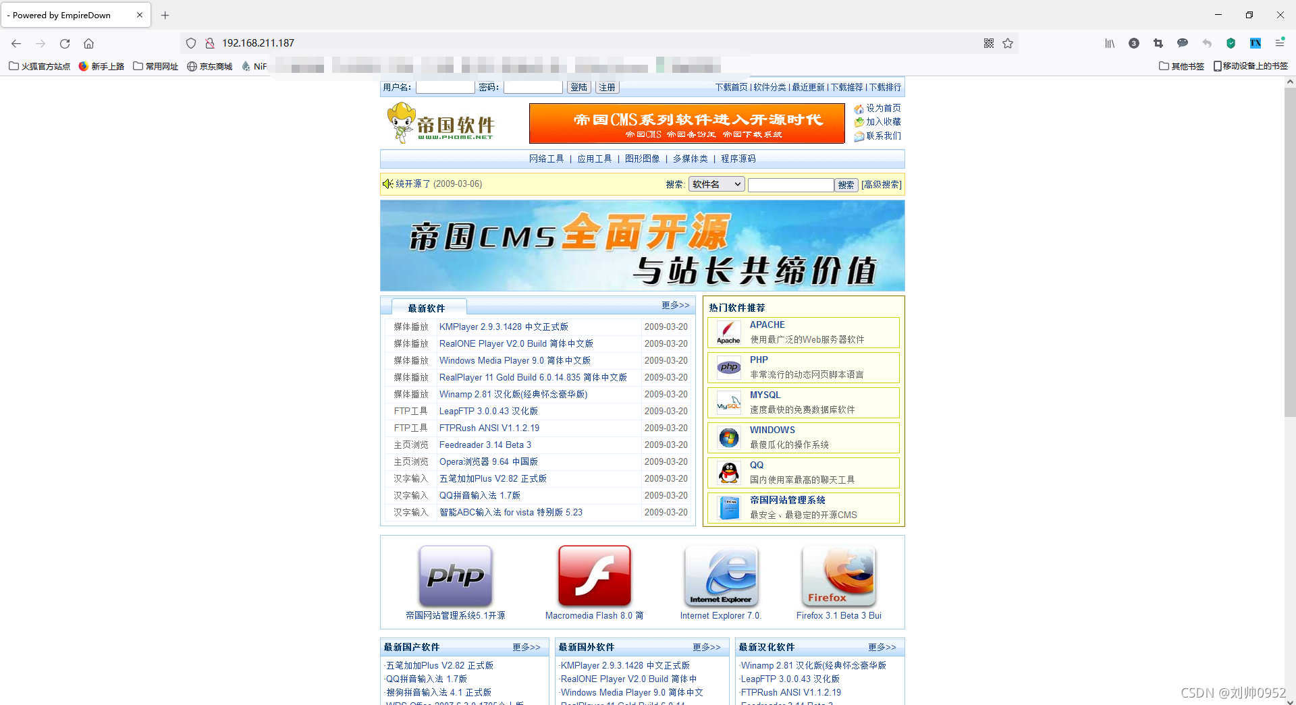Click 联系我们 link

(883, 136)
